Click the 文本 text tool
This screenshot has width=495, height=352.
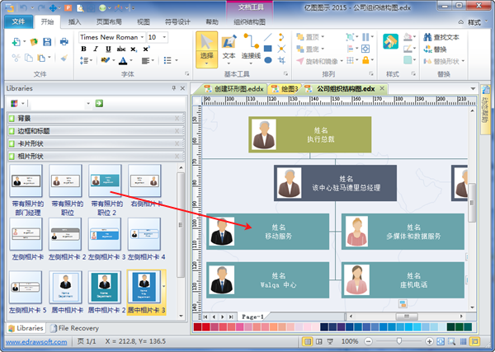pyautogui.click(x=229, y=47)
